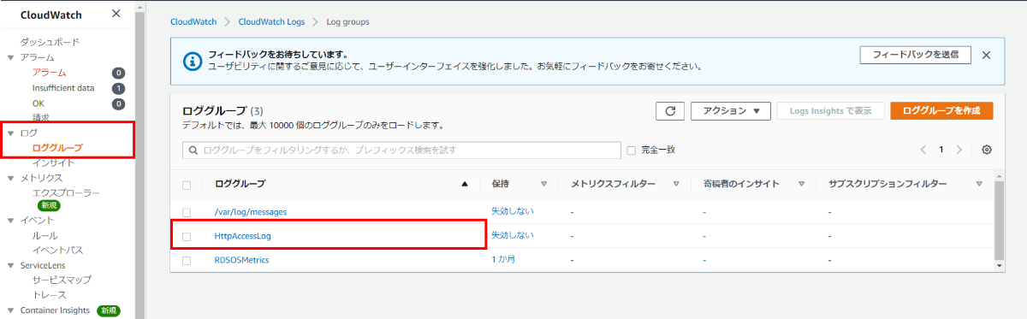Open インサイト under logs

53,162
